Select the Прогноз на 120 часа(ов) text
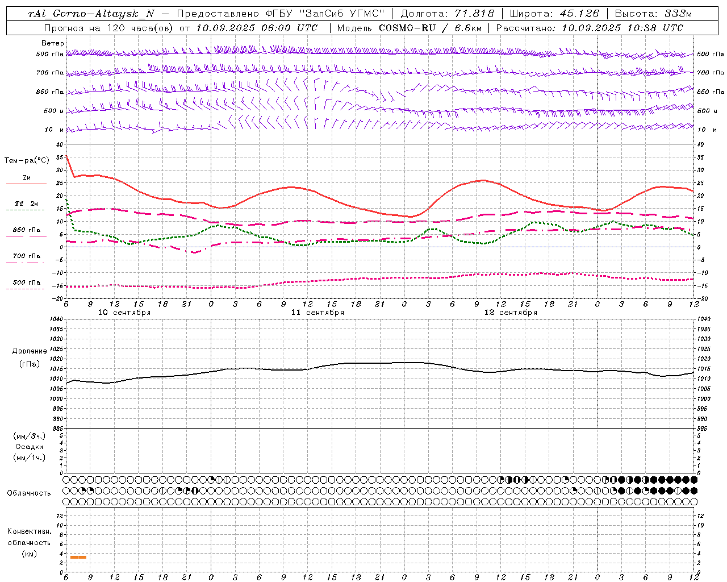The image size is (727, 582). (x=109, y=28)
